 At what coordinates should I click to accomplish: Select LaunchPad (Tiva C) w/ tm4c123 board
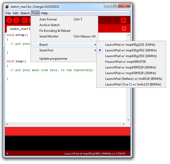[x=131, y=84]
